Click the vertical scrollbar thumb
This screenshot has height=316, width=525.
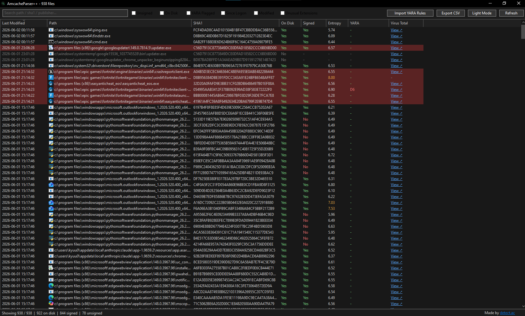click(x=523, y=31)
